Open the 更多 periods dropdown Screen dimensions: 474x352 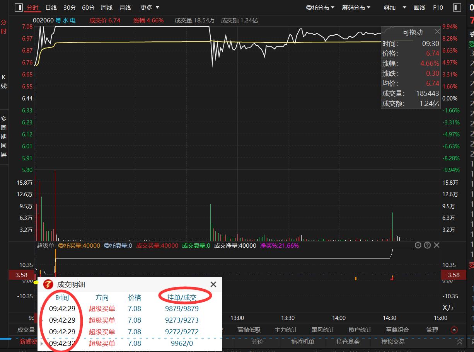point(150,7)
